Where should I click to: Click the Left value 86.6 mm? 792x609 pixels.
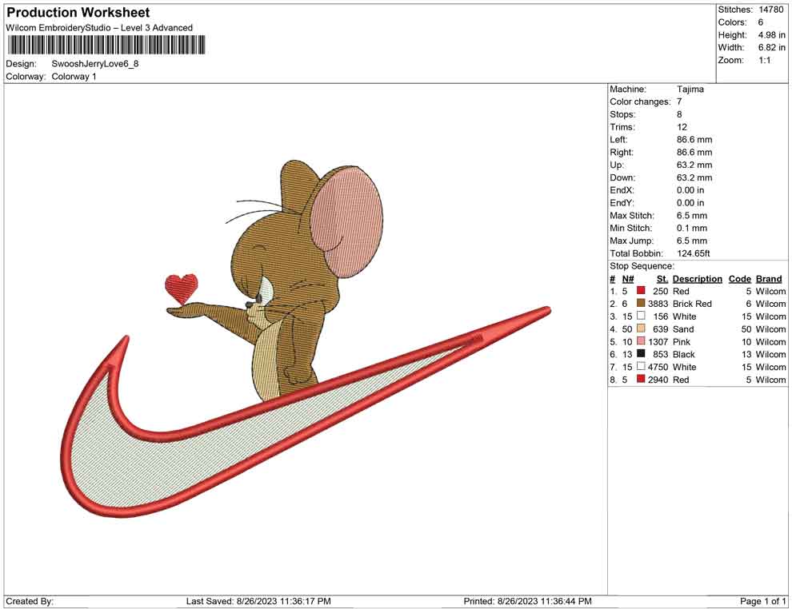click(694, 140)
